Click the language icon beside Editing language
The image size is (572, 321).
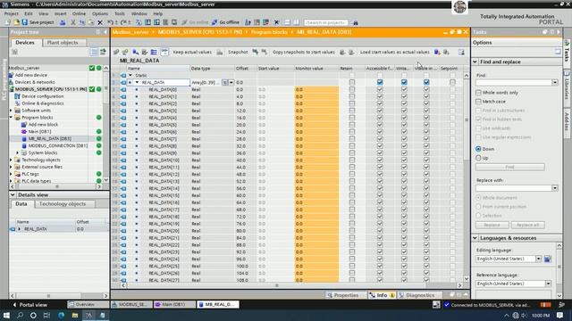(547, 259)
